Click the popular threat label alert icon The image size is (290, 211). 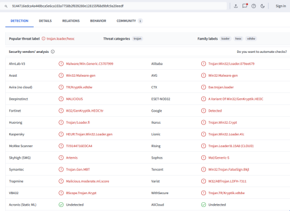43,38
